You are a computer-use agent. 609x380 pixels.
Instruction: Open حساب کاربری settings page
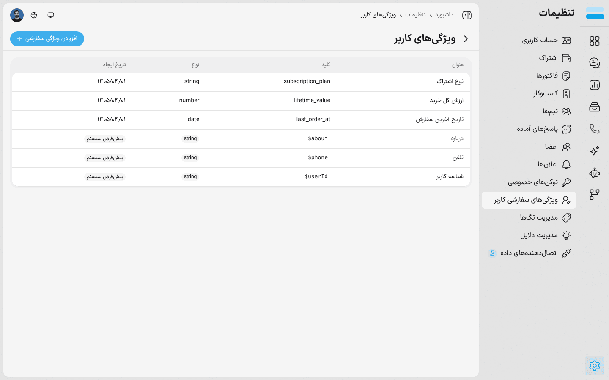click(x=529, y=40)
